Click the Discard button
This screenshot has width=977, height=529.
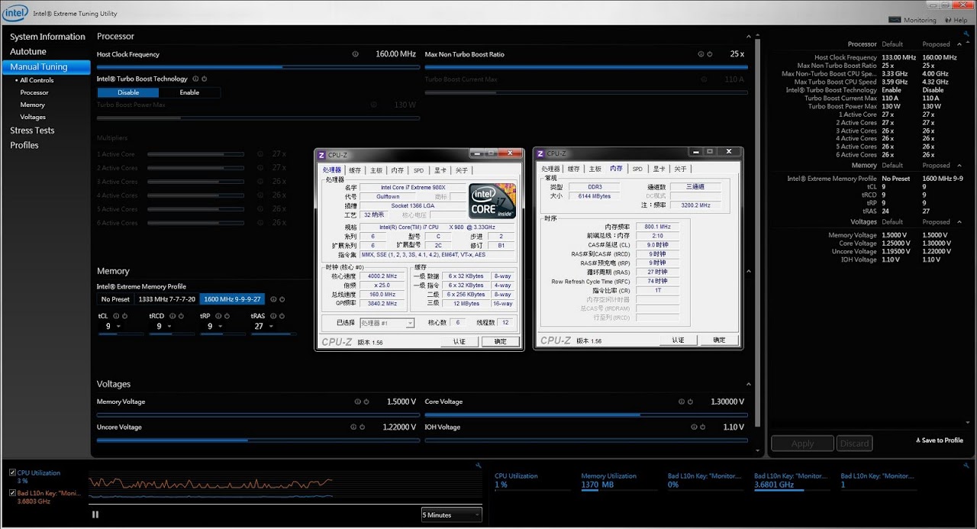(854, 444)
